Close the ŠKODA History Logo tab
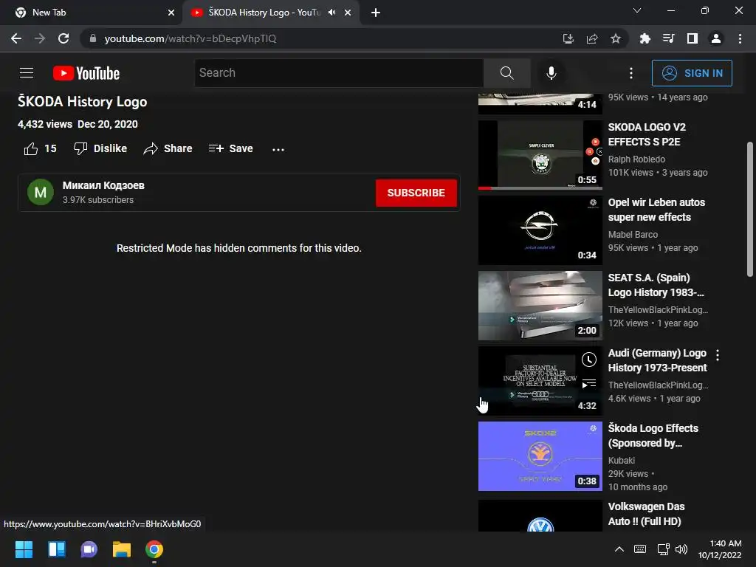The image size is (756, 567). click(x=348, y=13)
